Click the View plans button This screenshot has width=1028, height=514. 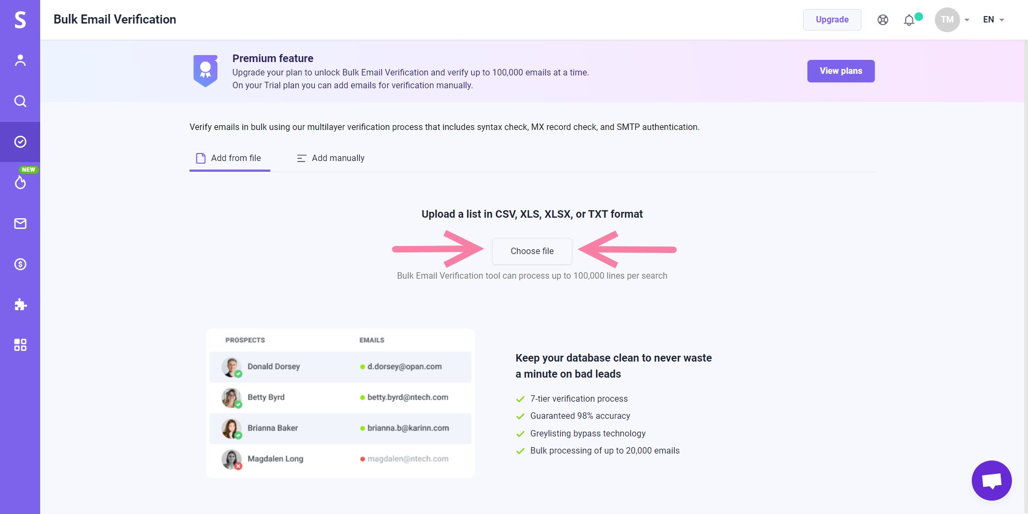[x=841, y=71]
